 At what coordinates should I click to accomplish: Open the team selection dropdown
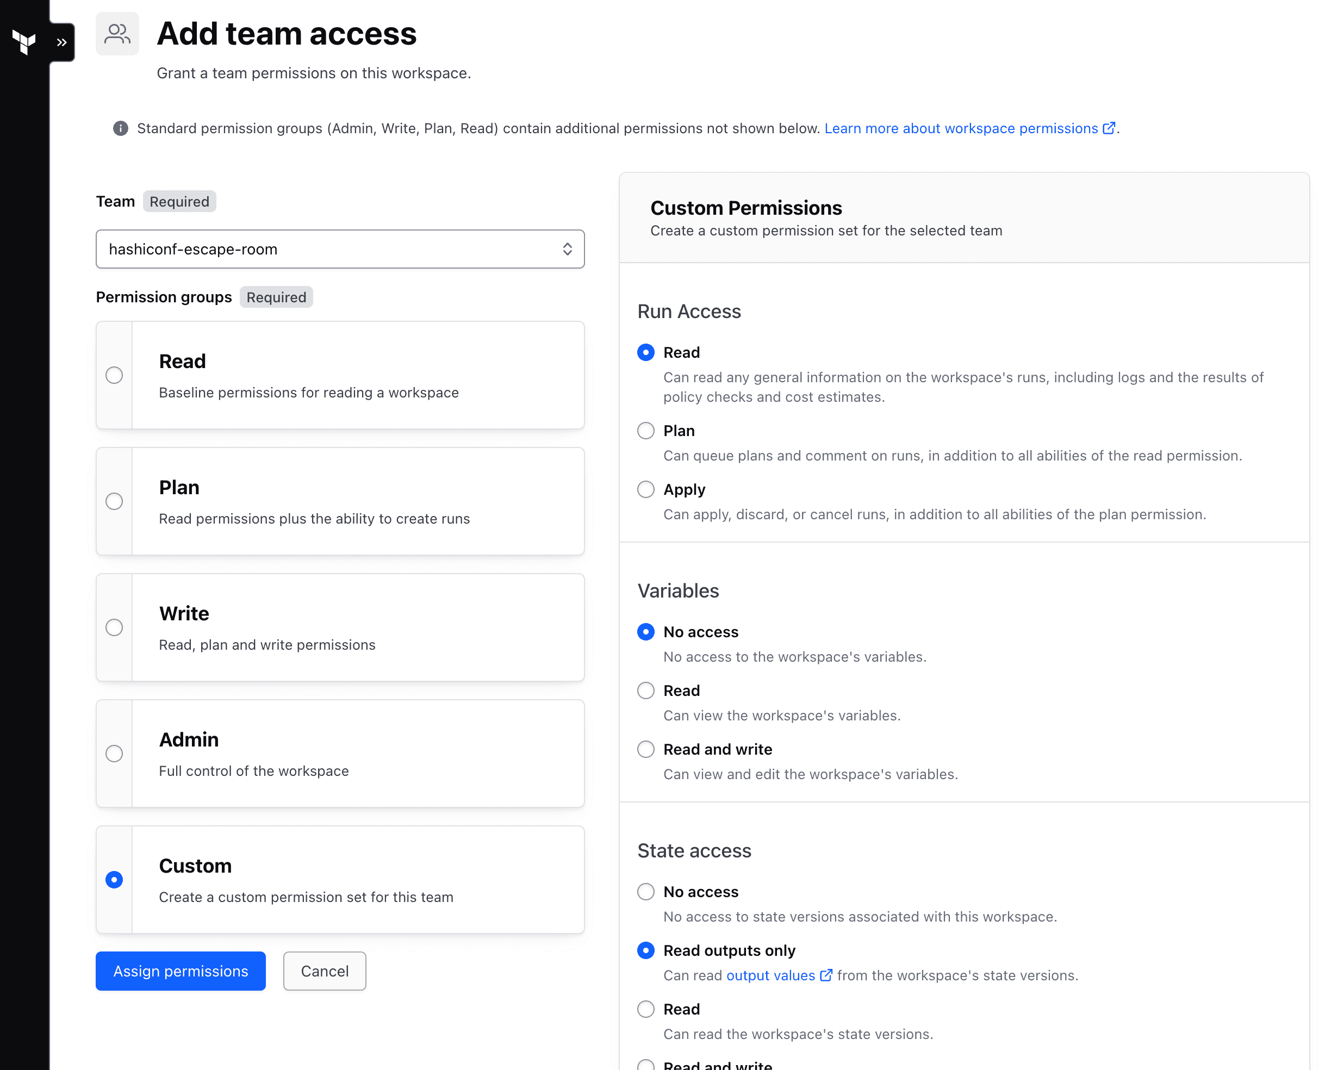(568, 249)
